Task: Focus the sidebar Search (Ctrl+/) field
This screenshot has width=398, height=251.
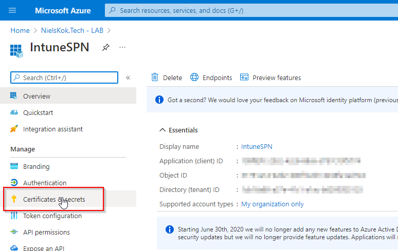Action: (64, 78)
